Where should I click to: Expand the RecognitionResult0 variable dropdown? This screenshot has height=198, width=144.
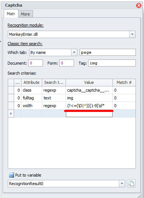click(122, 184)
